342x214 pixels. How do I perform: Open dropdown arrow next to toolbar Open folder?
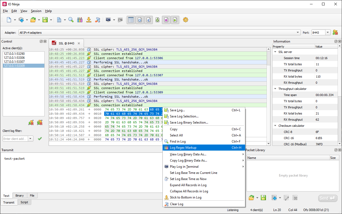[x=39, y=20]
